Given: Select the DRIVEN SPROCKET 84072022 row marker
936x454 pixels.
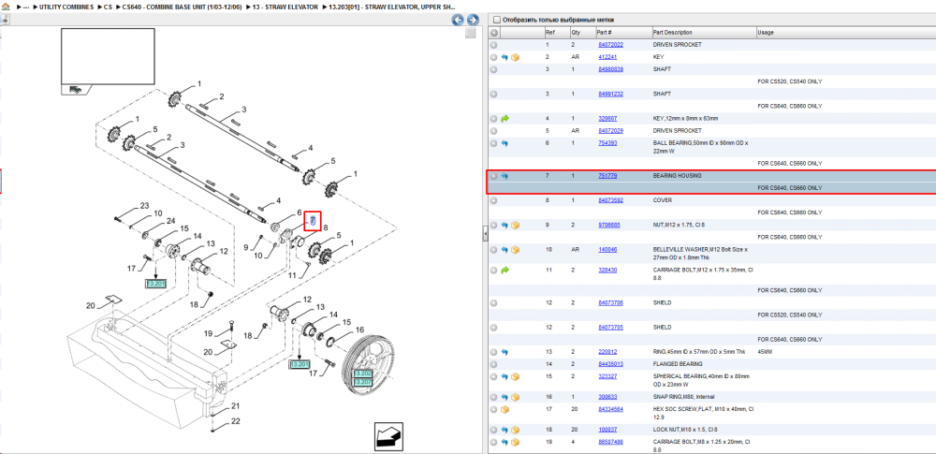Looking at the screenshot, I should [493, 45].
